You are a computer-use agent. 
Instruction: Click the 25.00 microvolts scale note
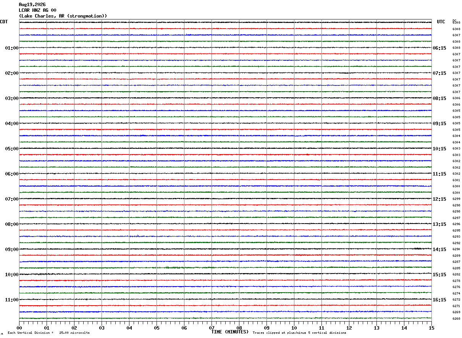[x=74, y=333]
